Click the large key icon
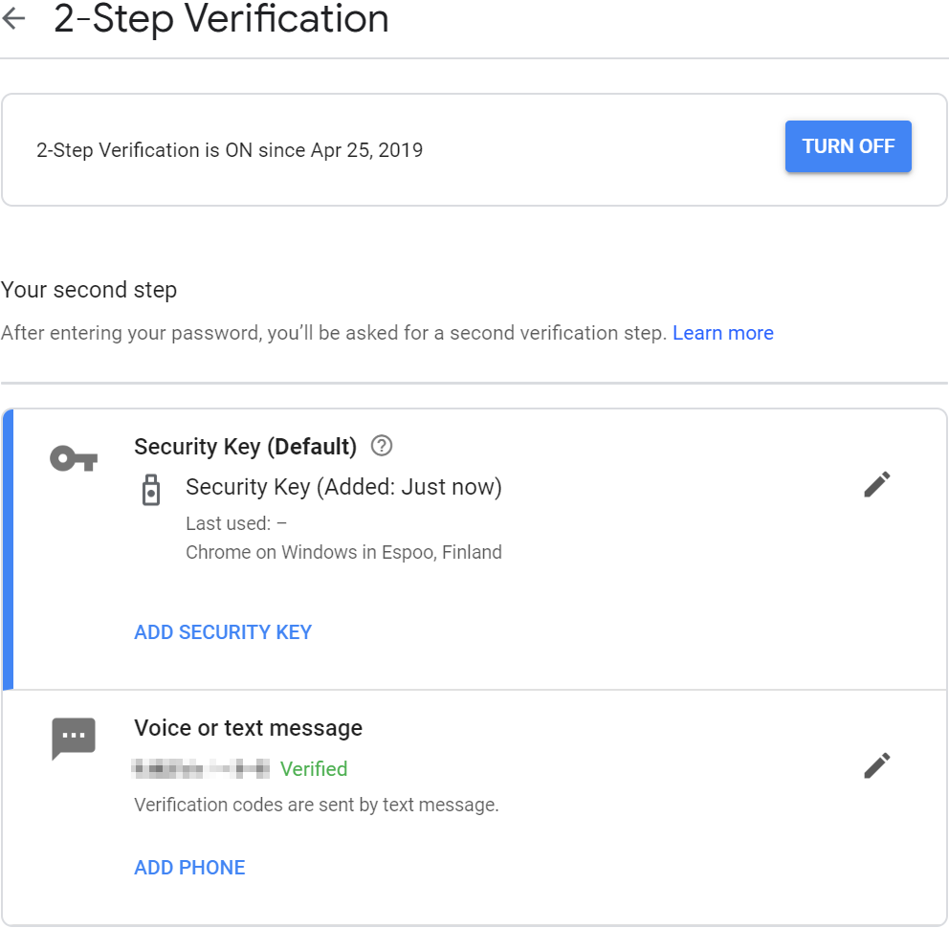The width and height of the screenshot is (949, 928). point(74,458)
